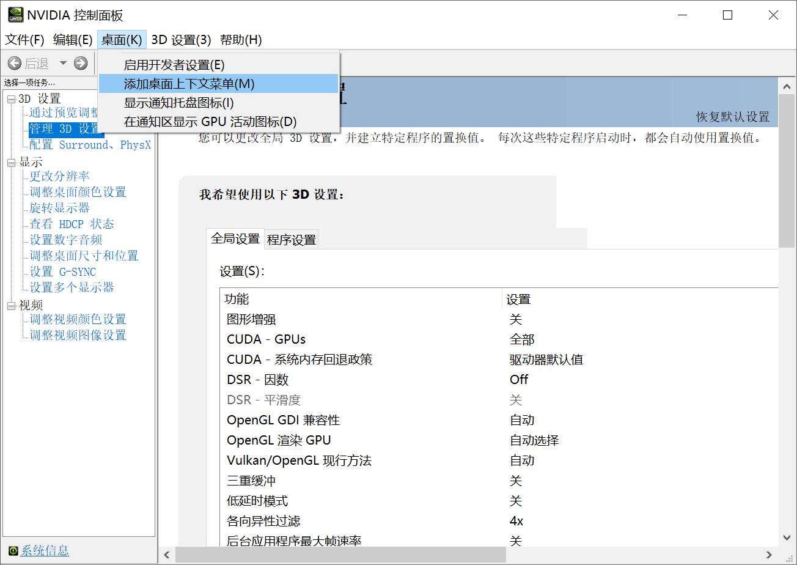Click the 设置 column header
This screenshot has width=797, height=565.
pos(640,299)
